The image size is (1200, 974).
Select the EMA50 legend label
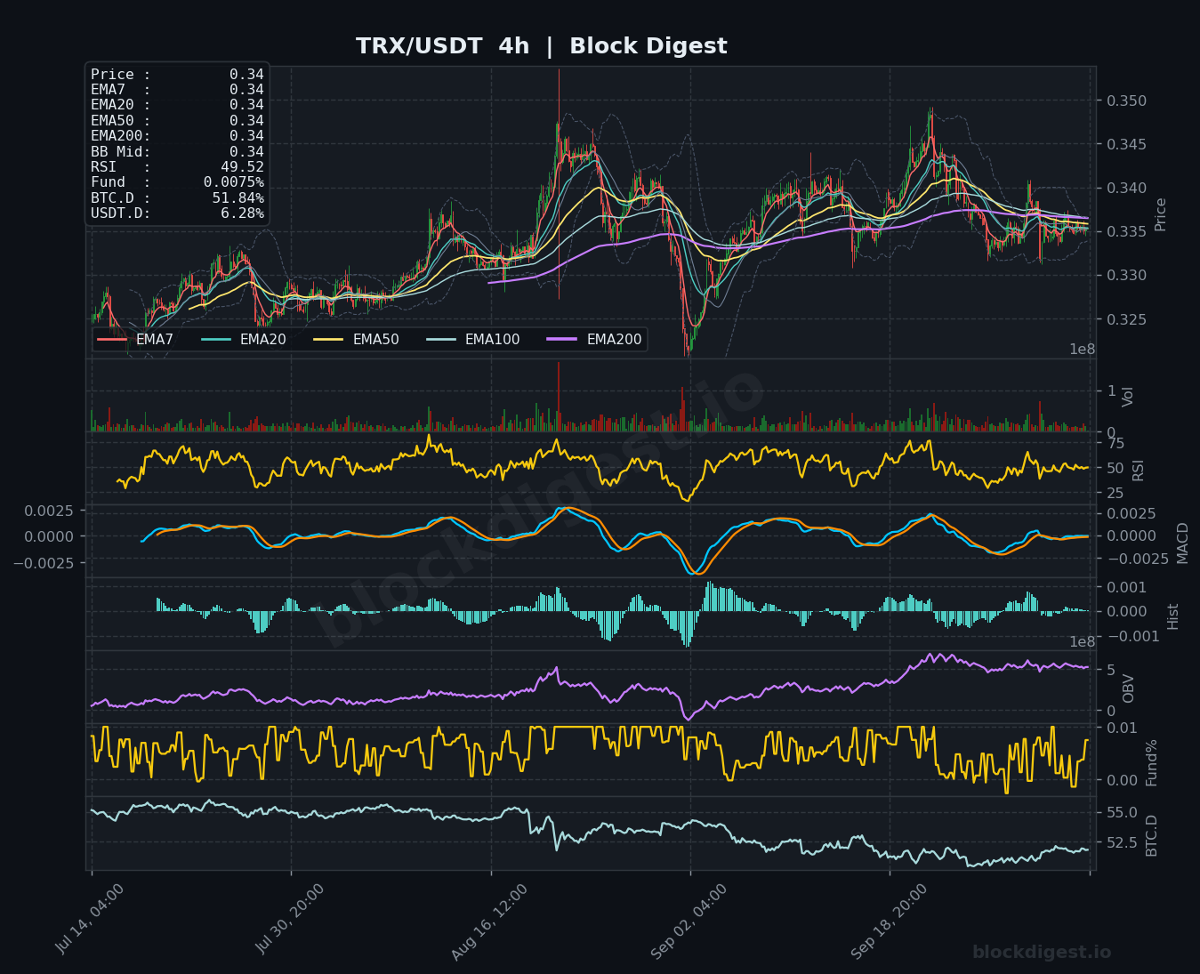pyautogui.click(x=376, y=340)
